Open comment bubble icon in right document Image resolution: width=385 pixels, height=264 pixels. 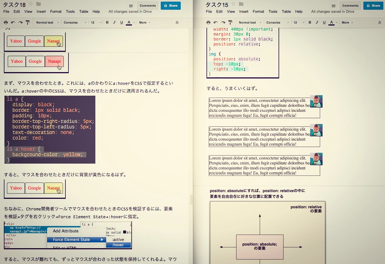(334, 6)
